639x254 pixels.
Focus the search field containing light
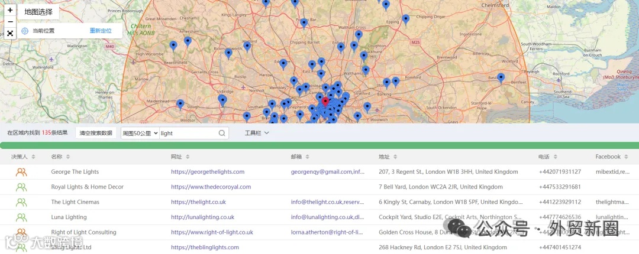point(189,133)
